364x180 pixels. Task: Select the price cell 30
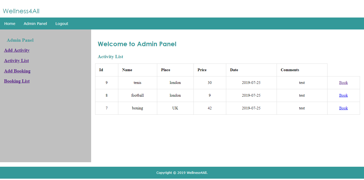(210, 83)
